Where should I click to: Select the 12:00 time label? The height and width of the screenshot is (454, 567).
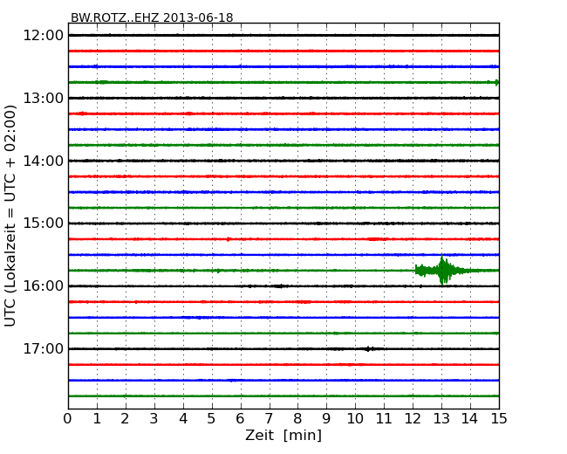click(43, 36)
